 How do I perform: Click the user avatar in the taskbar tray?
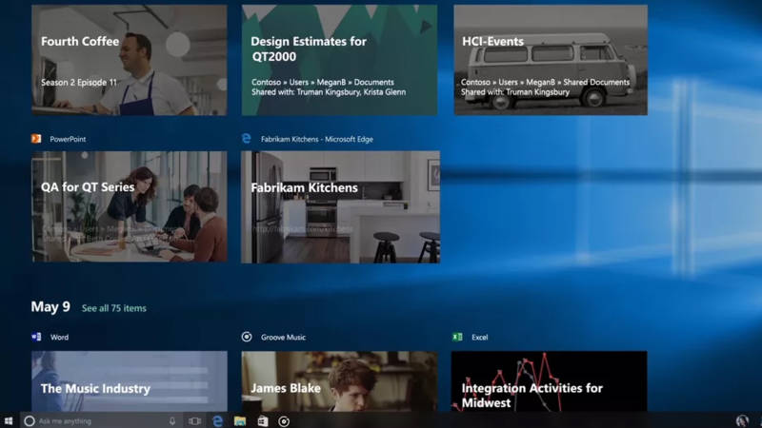742,420
